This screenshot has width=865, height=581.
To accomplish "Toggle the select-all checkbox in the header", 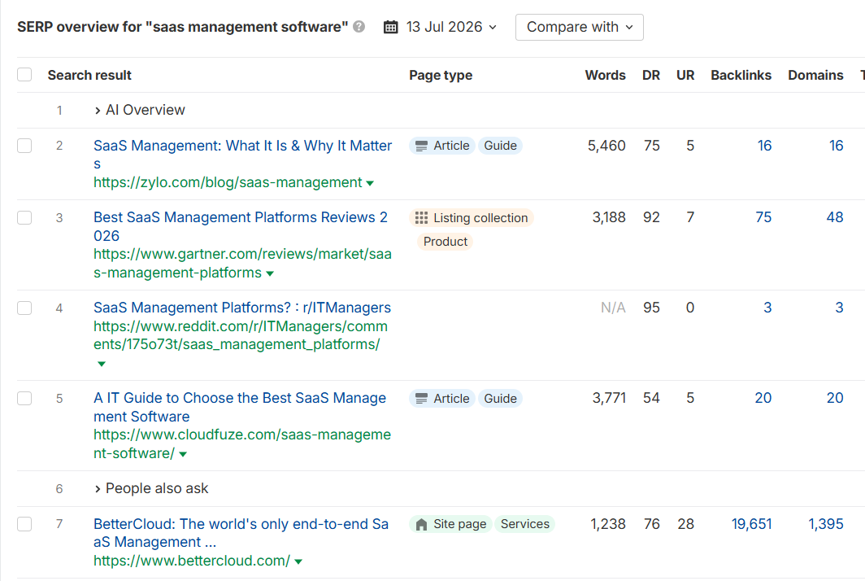I will click(24, 75).
